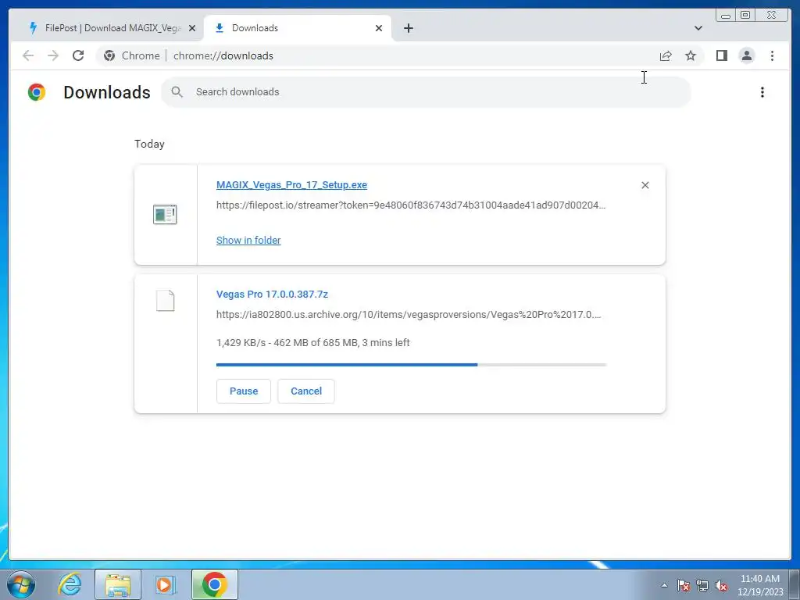Image resolution: width=800 pixels, height=600 pixels.
Task: Remove MAGIX setup entry from the list
Action: [x=645, y=185]
